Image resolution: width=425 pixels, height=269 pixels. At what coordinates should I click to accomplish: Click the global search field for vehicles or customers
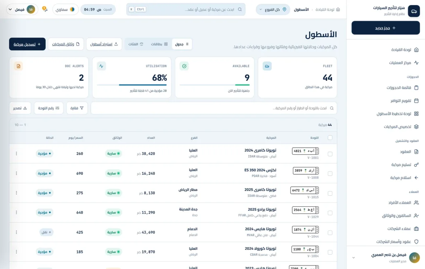pos(186,9)
